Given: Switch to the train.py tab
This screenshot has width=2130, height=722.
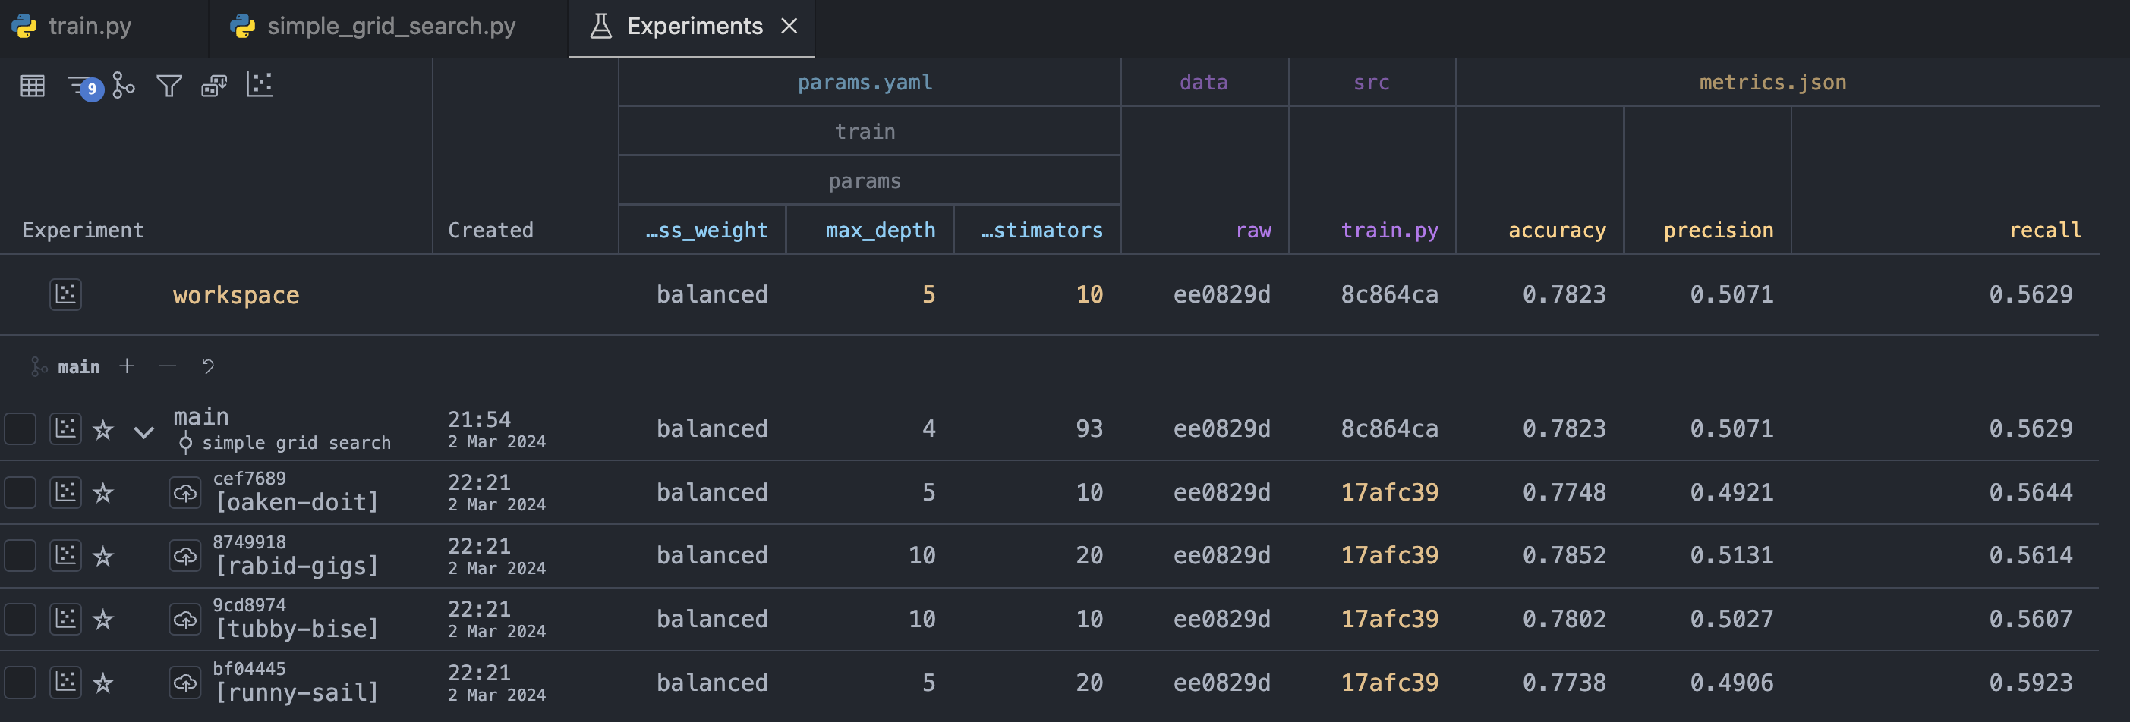Looking at the screenshot, I should click(90, 27).
